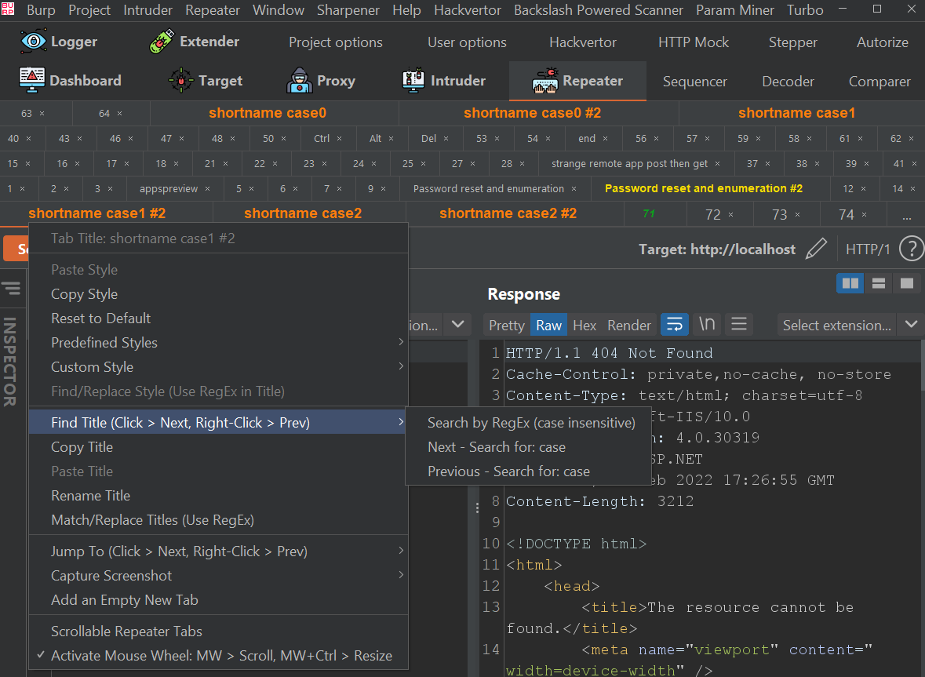
Task: Click the Dashboard monitor icon
Action: click(32, 80)
